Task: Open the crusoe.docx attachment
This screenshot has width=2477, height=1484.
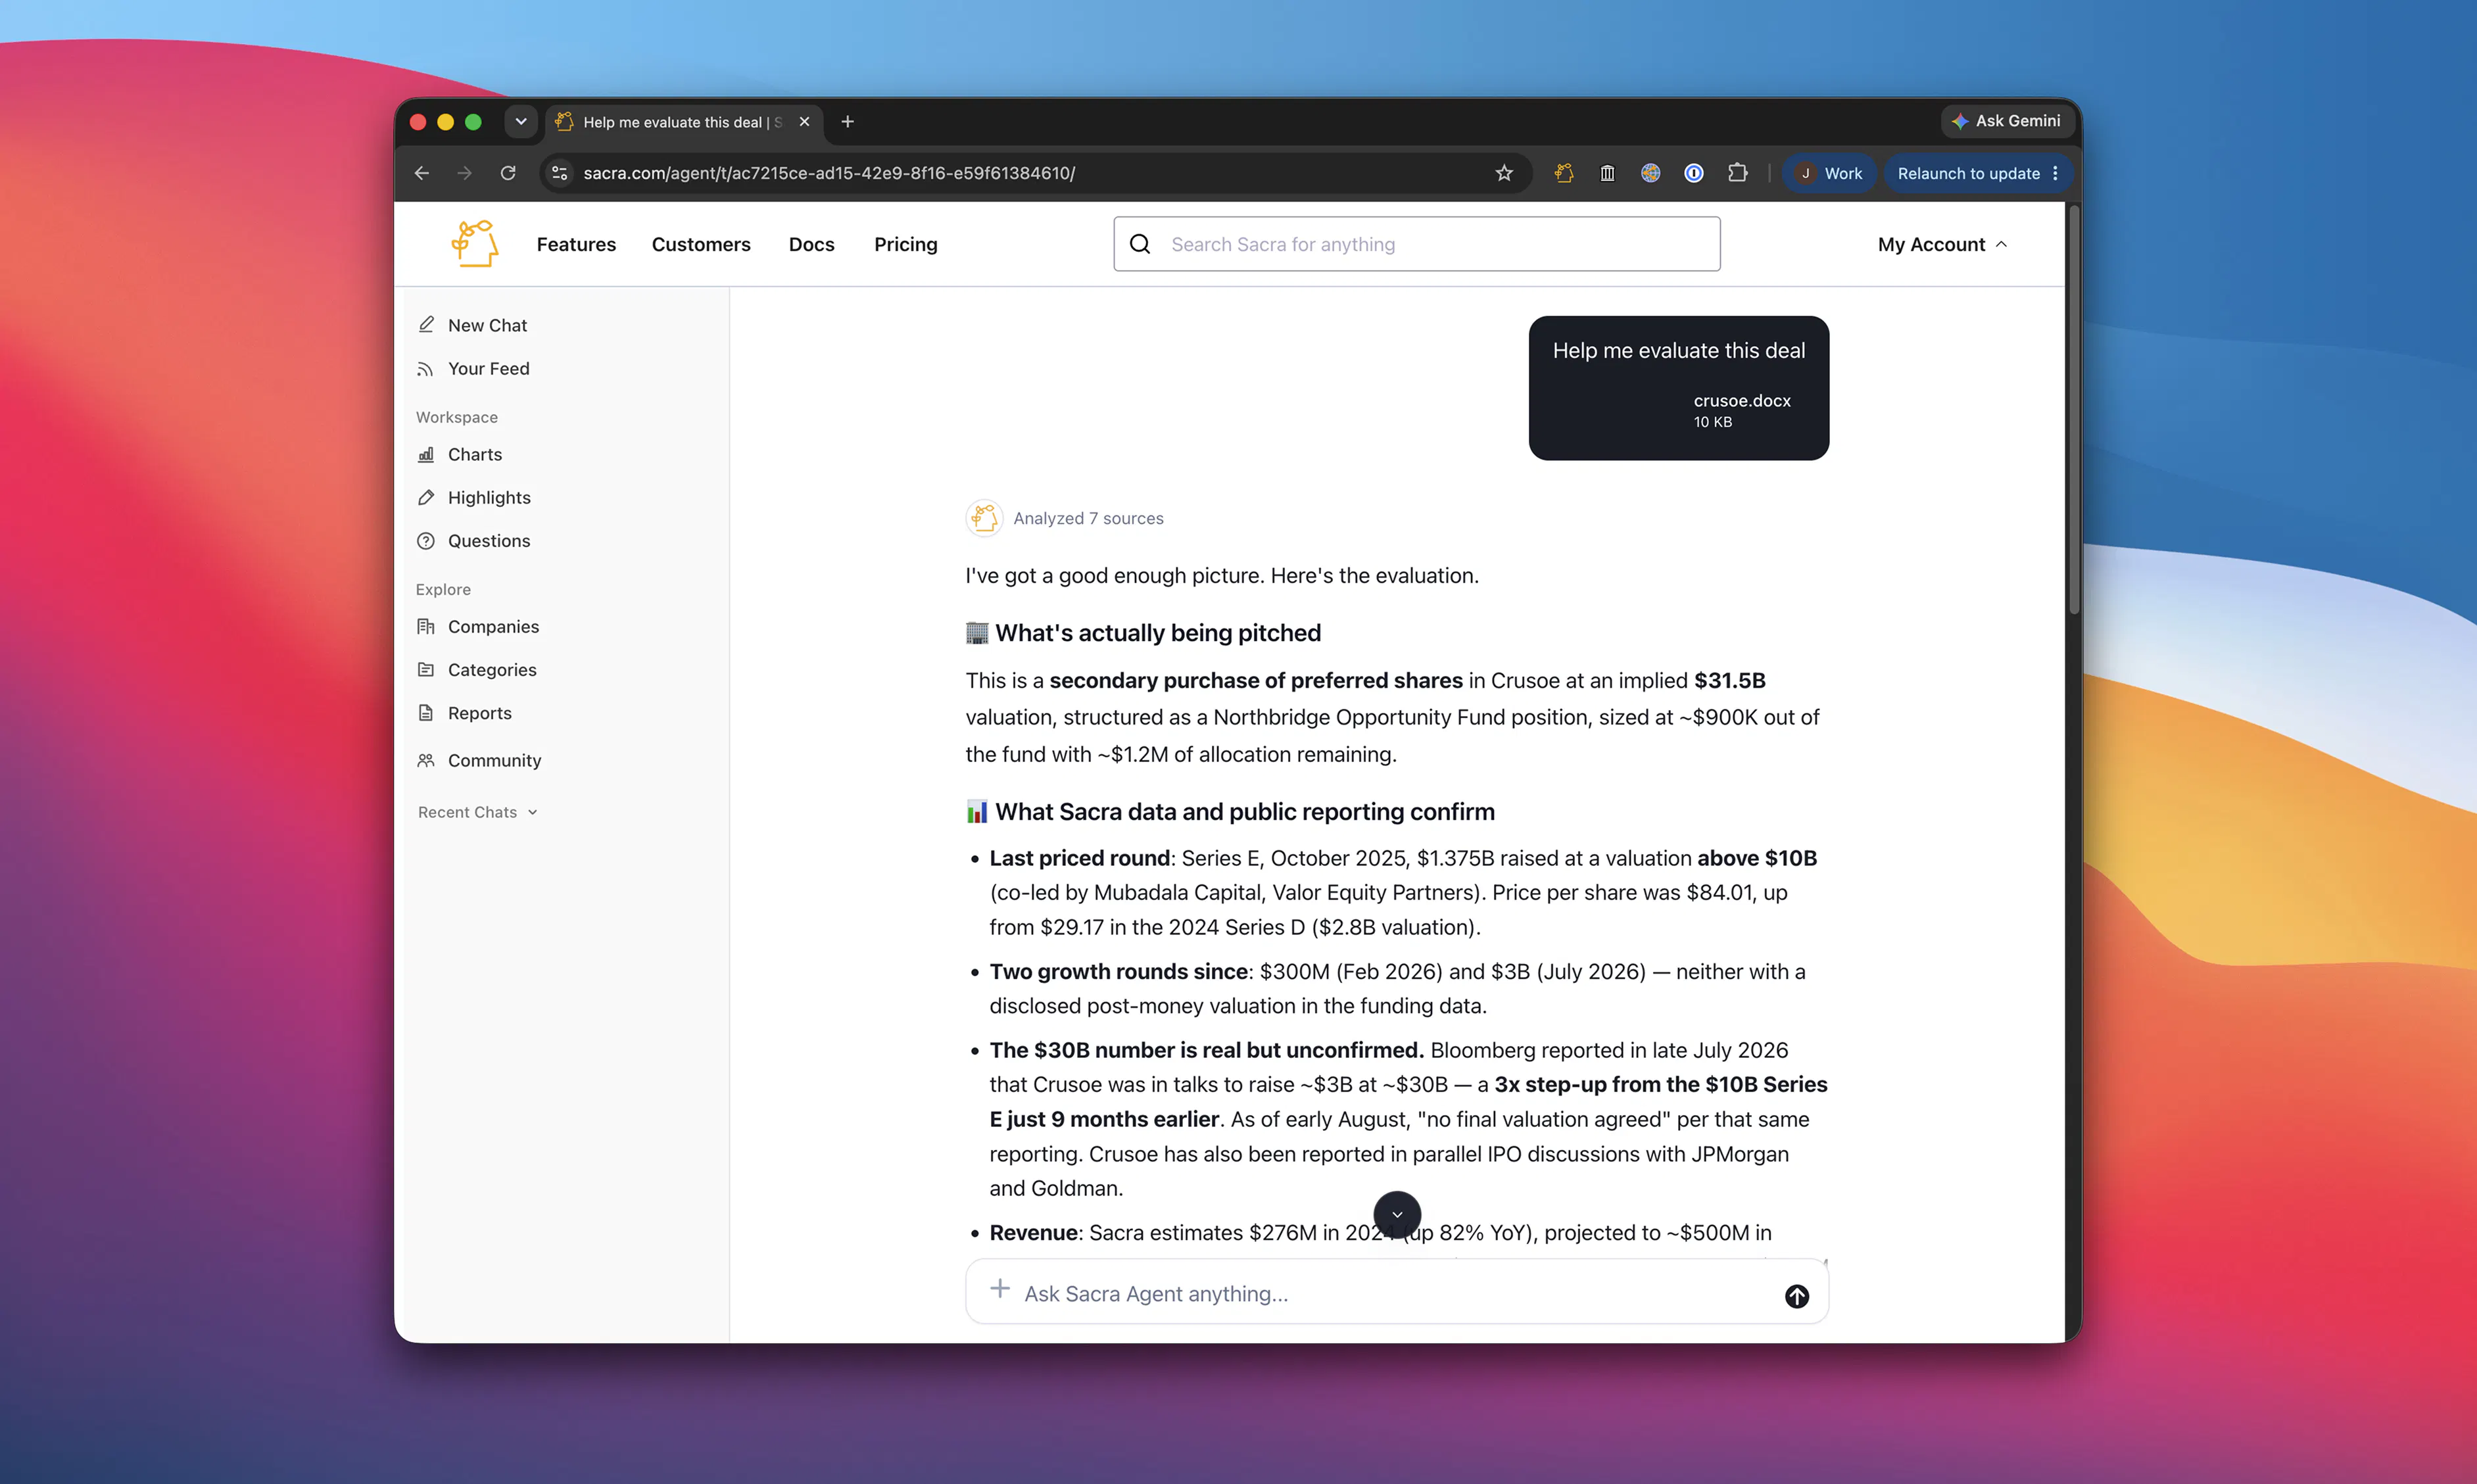Action: pos(1742,410)
